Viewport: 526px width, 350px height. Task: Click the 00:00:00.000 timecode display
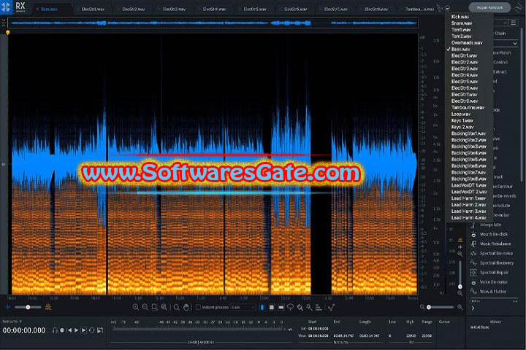24,330
